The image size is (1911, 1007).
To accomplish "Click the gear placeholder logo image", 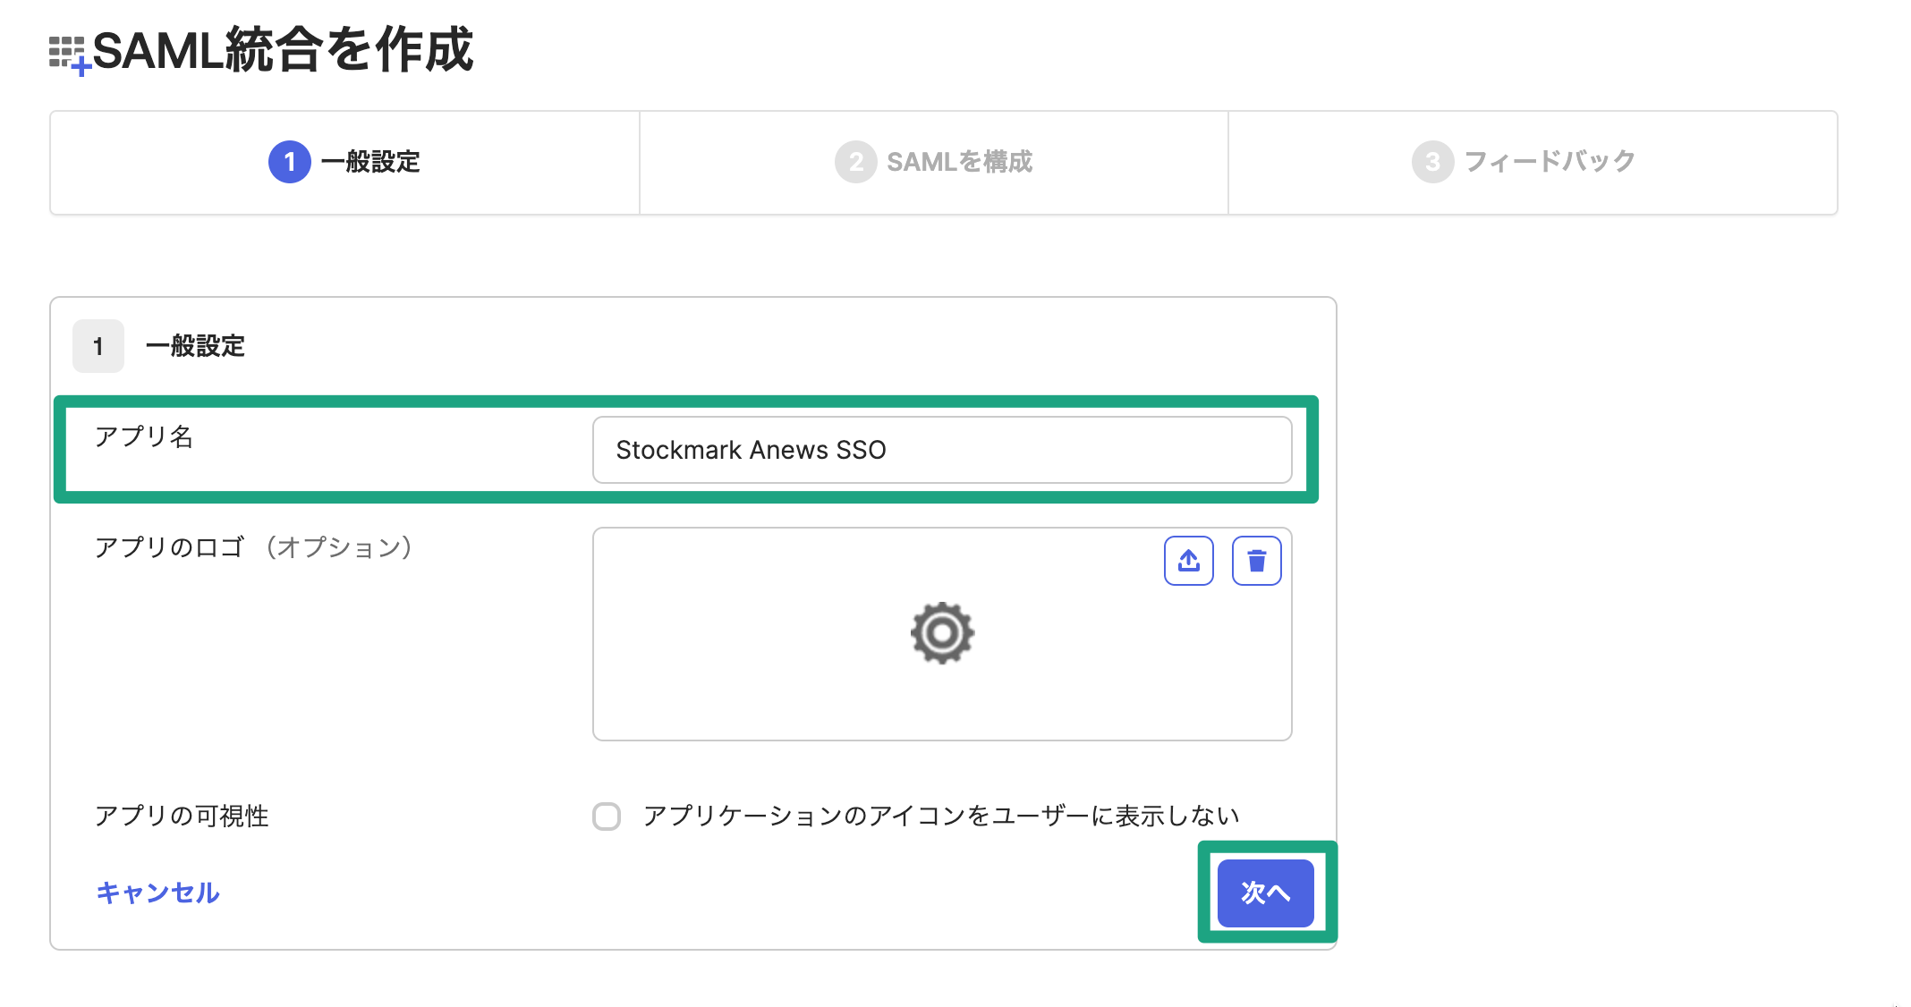I will [942, 633].
